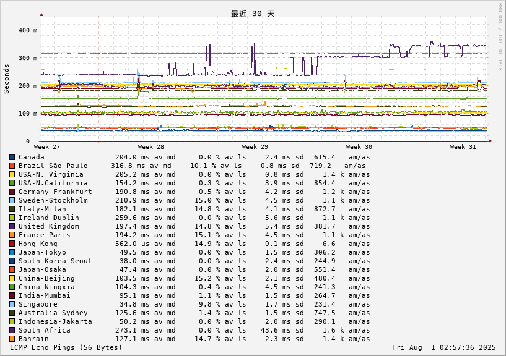Click the '127.1 ms' Bahrain median value
This screenshot has height=356, width=506.
click(133, 339)
